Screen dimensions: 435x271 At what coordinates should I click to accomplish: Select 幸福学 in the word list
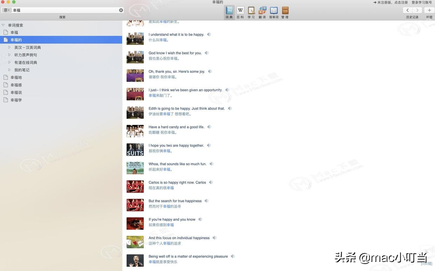pyautogui.click(x=16, y=100)
